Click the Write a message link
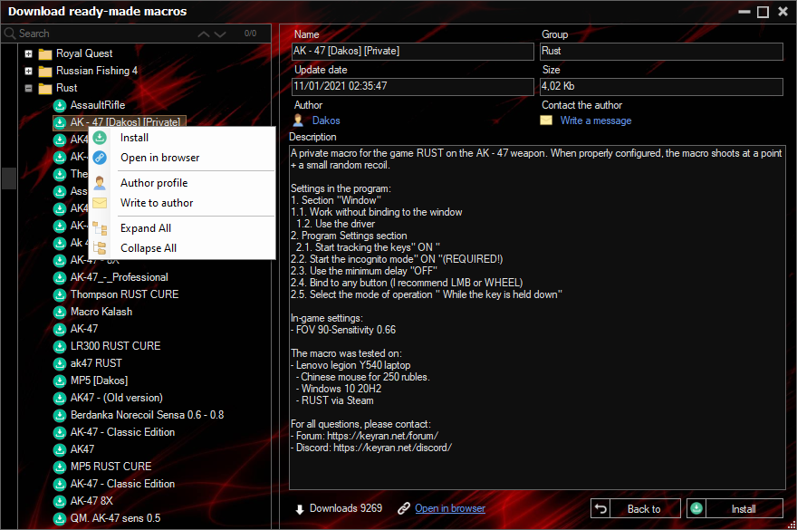 (x=596, y=120)
